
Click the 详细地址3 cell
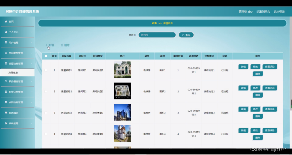[209, 113]
